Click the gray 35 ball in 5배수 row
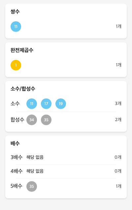The width and height of the screenshot is (132, 210). (x=32, y=187)
